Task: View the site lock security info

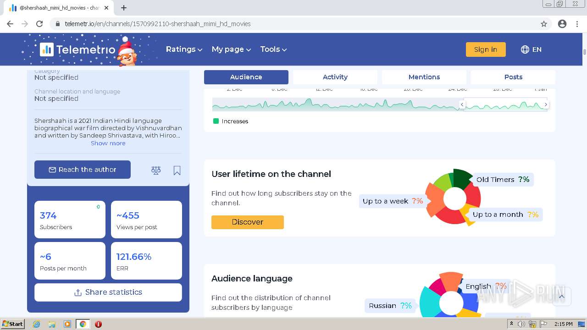Action: 58,24
